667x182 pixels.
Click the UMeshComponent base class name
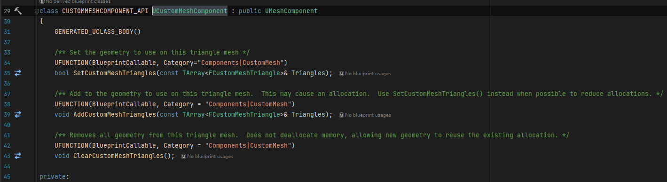click(x=291, y=11)
